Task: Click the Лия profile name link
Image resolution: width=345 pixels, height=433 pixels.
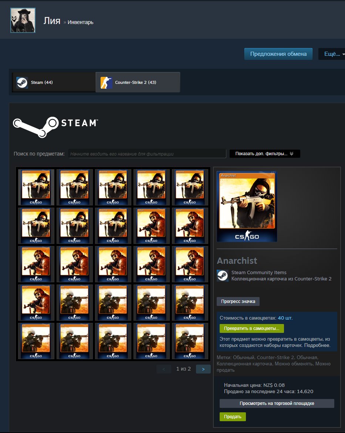Action: [52, 21]
